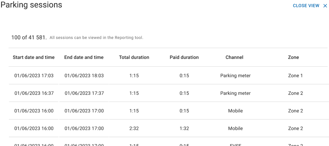Select paid duration 0:15 in the Zone 1 row
The height and width of the screenshot is (146, 329).
pos(184,76)
